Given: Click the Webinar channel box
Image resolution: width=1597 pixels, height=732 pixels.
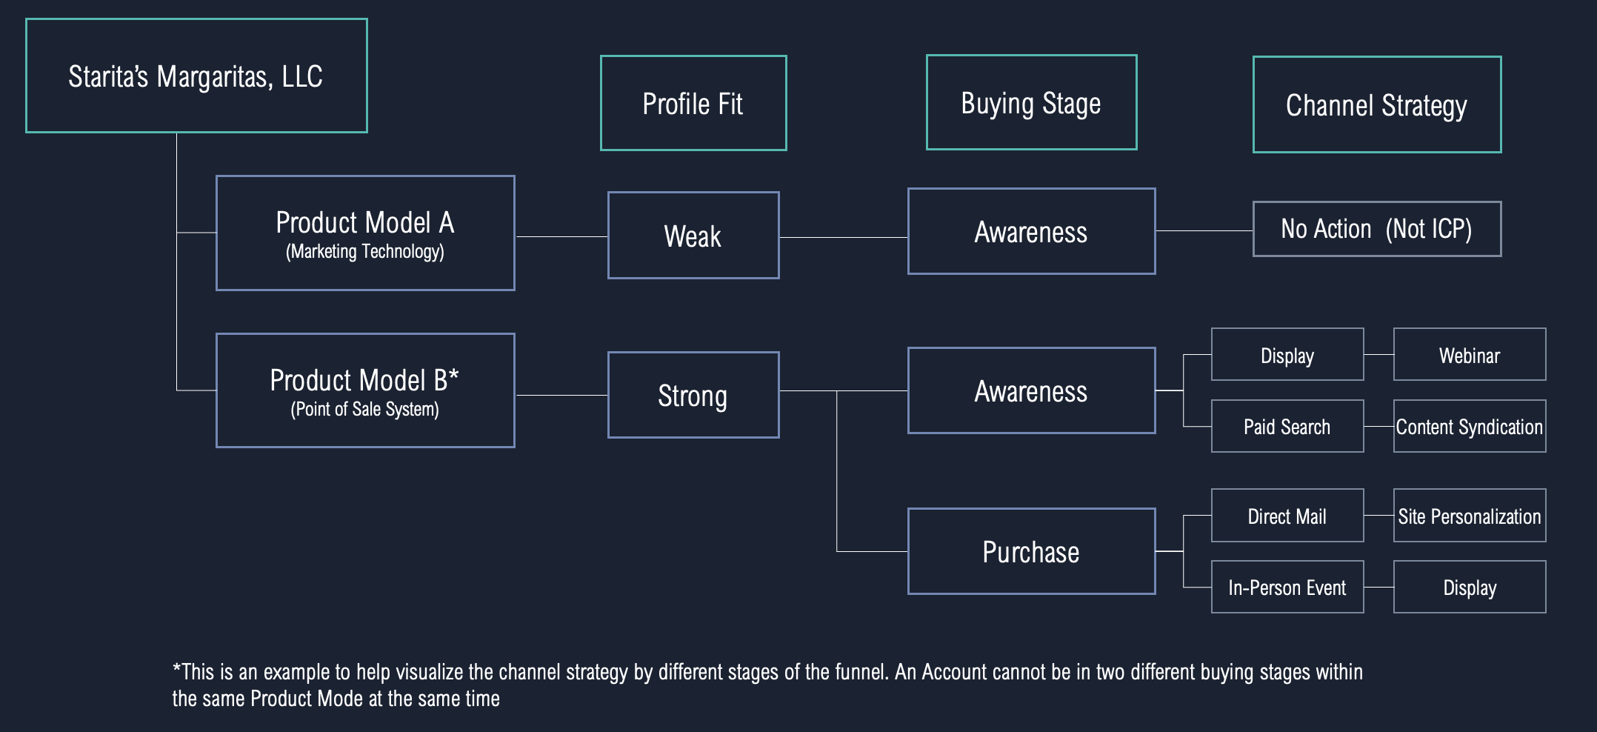Looking at the screenshot, I should [x=1470, y=354].
